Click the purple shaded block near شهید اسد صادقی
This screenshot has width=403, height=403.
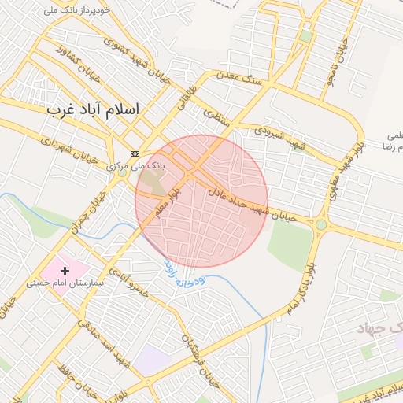point(151,360)
